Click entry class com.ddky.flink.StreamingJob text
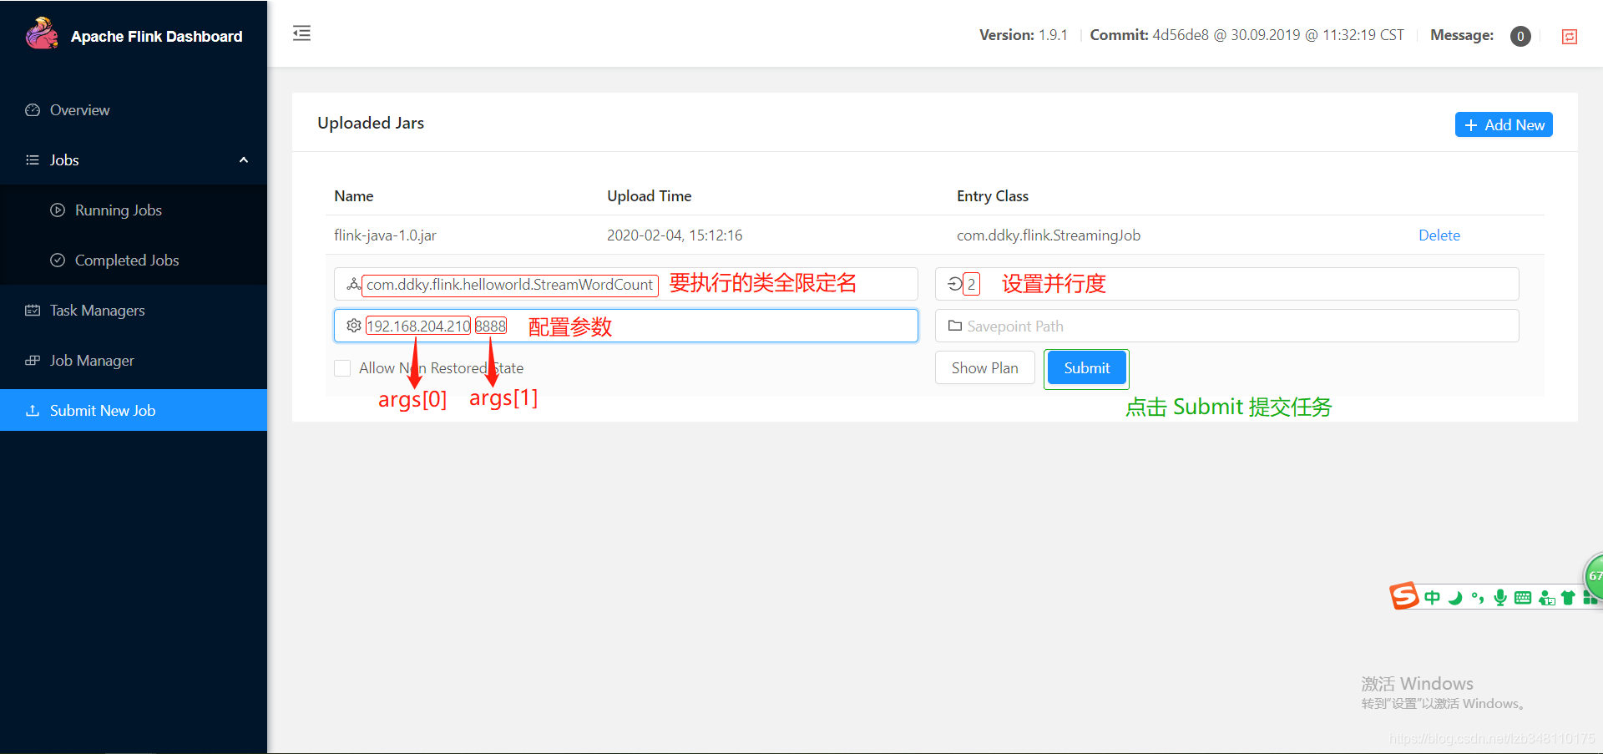 click(1049, 235)
